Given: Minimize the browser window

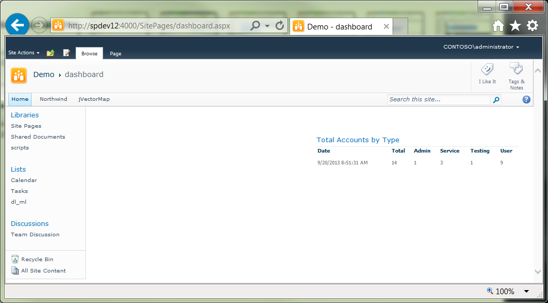Looking at the screenshot, I should pos(487,7).
